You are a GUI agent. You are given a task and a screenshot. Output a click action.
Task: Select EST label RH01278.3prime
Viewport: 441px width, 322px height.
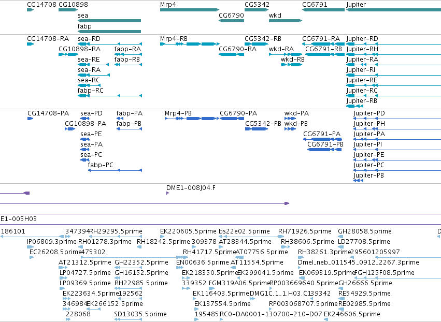[x=105, y=242]
